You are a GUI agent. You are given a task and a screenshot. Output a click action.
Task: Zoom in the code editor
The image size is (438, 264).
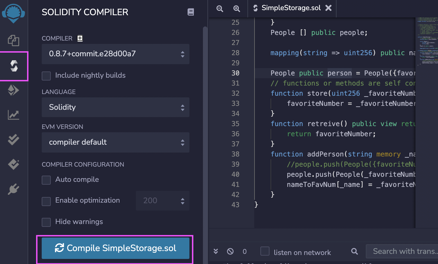pos(237,8)
